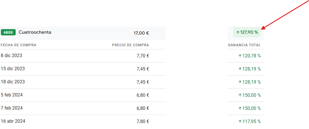Select the 5 feb 2024 purchase row
309x129 pixels.
[x=132, y=95]
